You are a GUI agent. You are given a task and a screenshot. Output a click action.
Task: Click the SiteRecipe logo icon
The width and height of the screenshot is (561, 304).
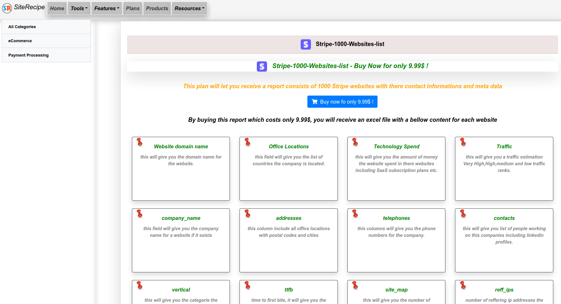coord(7,8)
